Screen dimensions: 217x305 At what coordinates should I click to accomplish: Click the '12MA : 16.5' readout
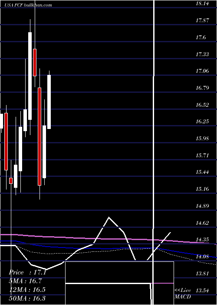(27, 289)
